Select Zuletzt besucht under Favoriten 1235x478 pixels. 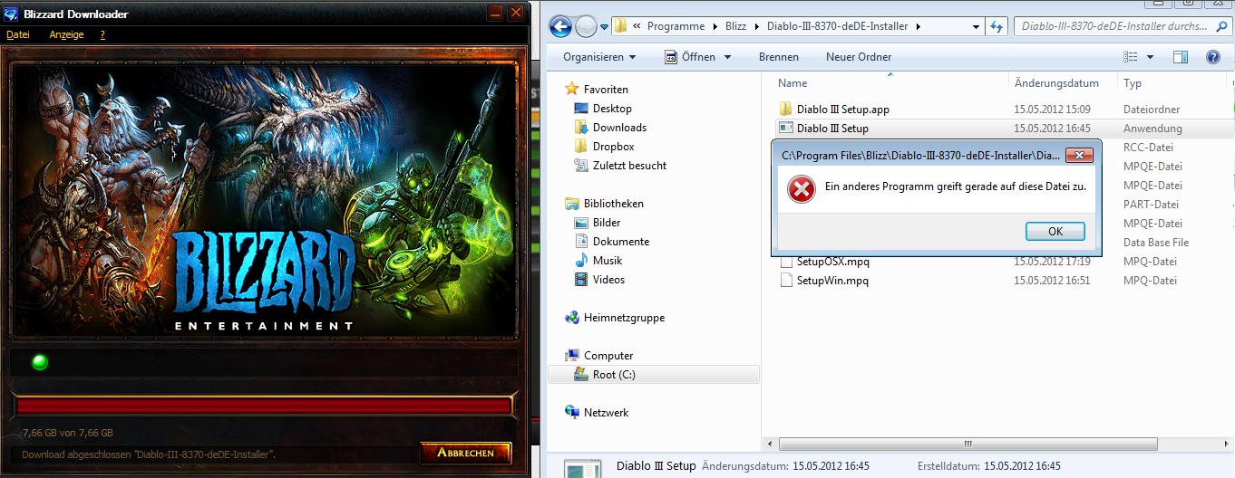629,166
